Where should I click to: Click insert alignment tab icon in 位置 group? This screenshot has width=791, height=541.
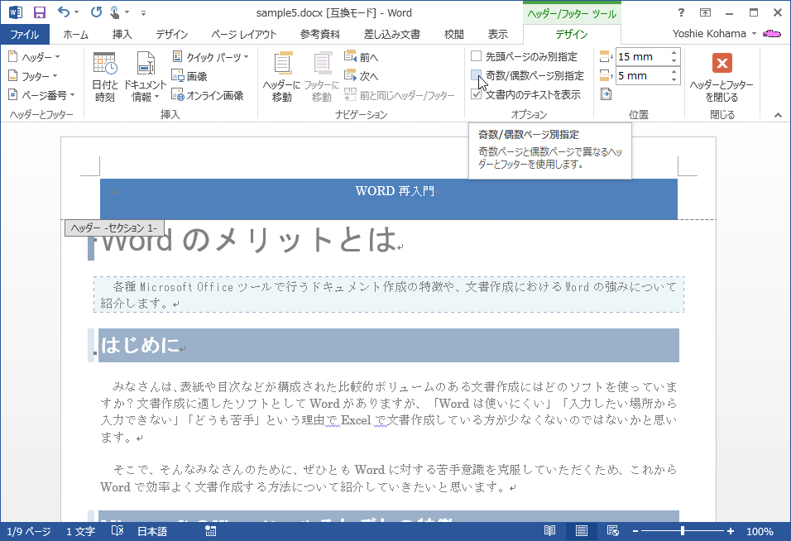tap(606, 94)
